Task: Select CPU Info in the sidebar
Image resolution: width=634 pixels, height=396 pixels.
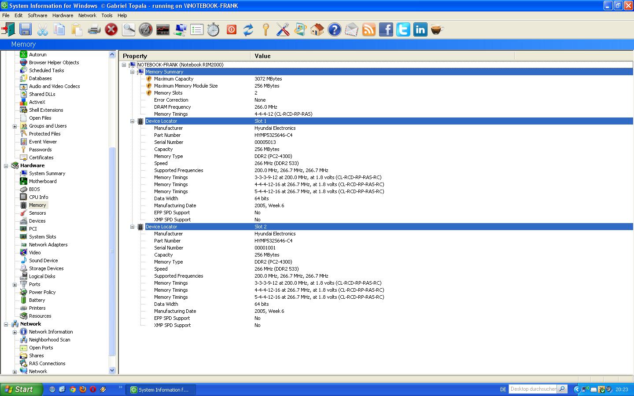Action: click(x=38, y=197)
